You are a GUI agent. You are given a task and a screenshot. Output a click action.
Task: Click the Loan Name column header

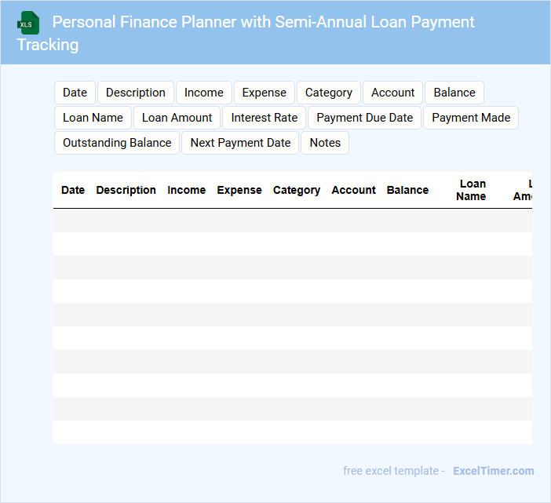coord(471,190)
